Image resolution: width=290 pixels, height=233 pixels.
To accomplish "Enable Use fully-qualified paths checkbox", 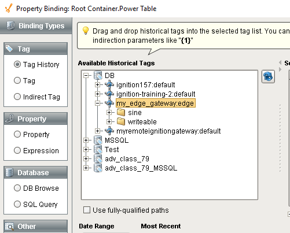I will [87, 210].
